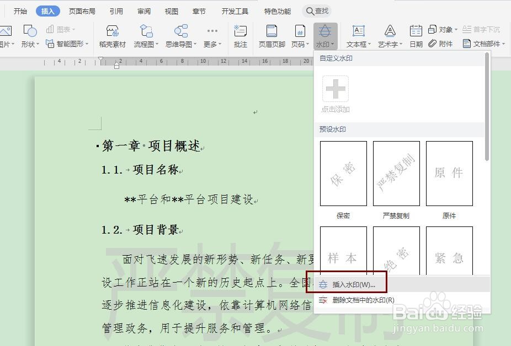
Task: Open Docer materials (稻壳素材)
Action: [x=113, y=36]
